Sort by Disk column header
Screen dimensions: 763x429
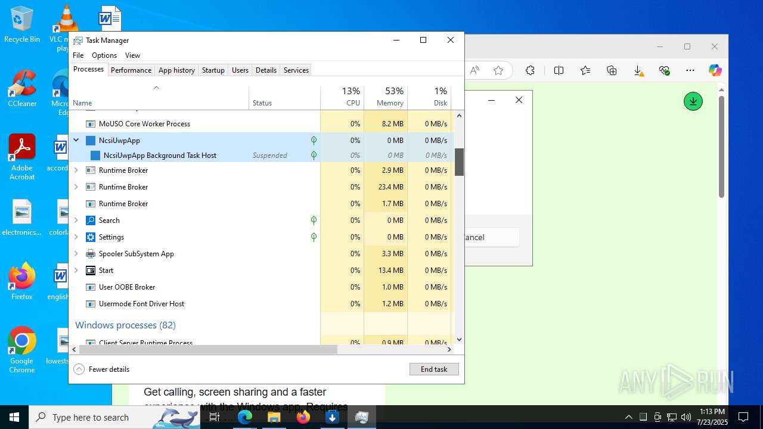(x=429, y=97)
